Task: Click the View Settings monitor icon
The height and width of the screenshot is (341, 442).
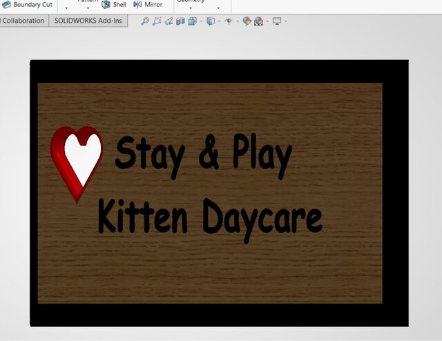Action: (277, 21)
